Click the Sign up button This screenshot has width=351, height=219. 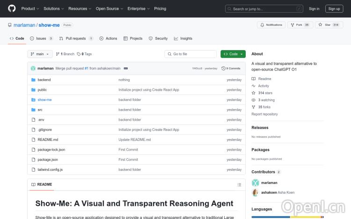pyautogui.click(x=334, y=8)
